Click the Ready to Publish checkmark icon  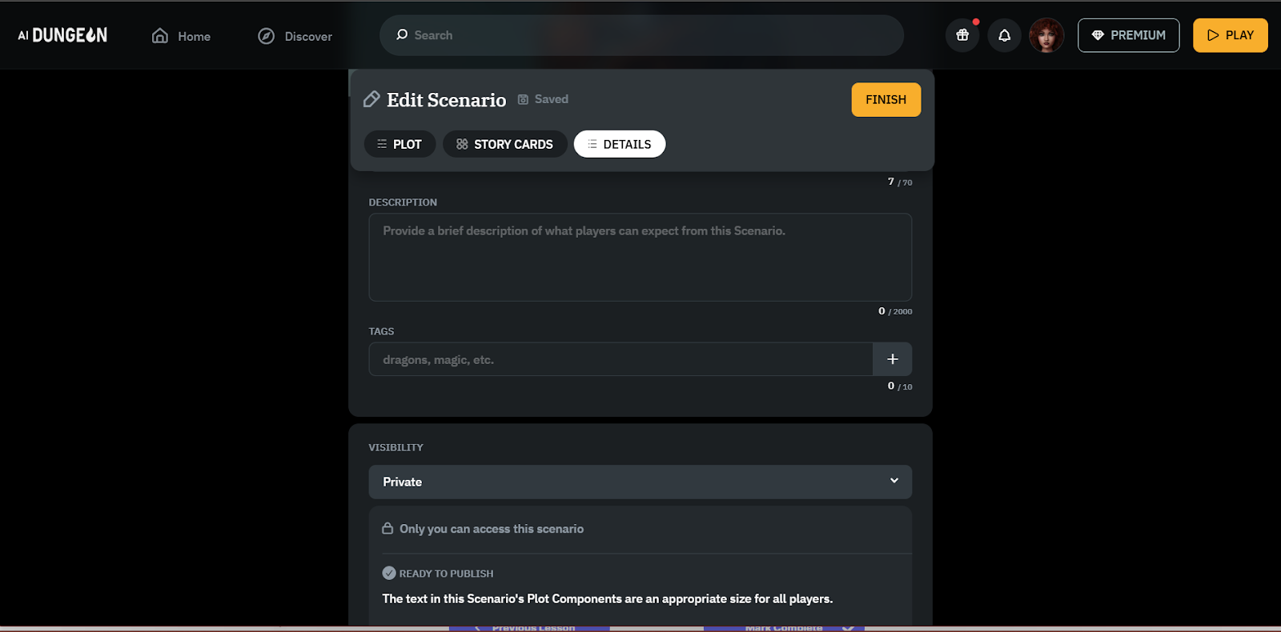point(389,573)
